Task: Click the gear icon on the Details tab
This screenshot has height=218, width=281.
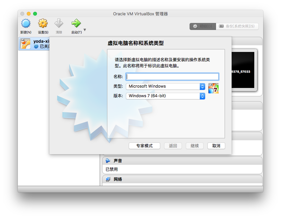Action: (x=195, y=26)
